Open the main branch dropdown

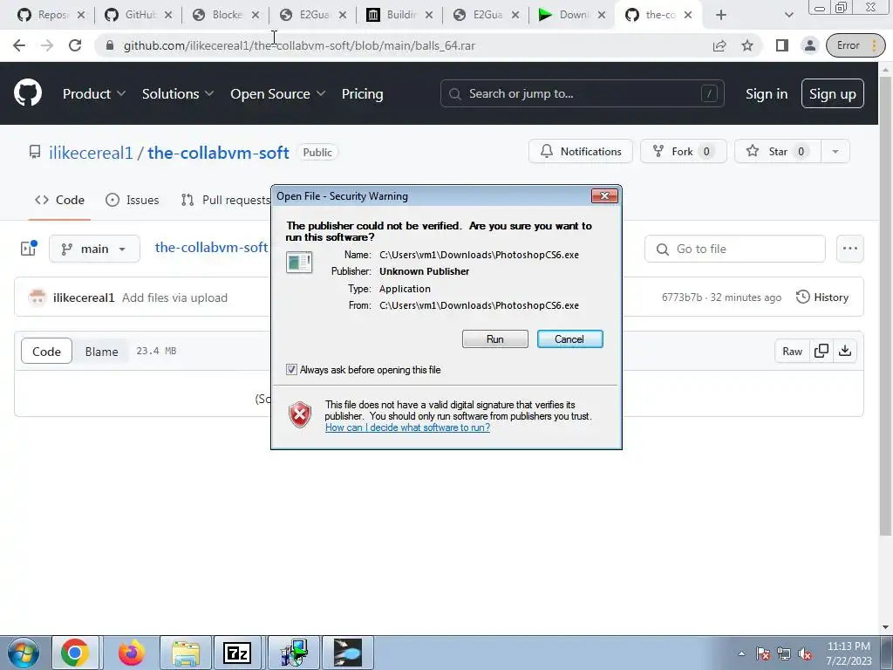coord(94,249)
